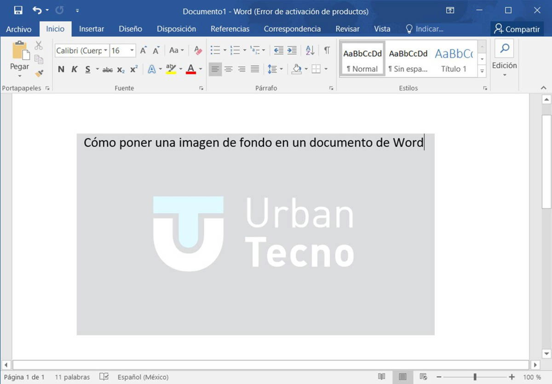Open the line spacing dropdown menu
The image size is (552, 384).
[280, 69]
